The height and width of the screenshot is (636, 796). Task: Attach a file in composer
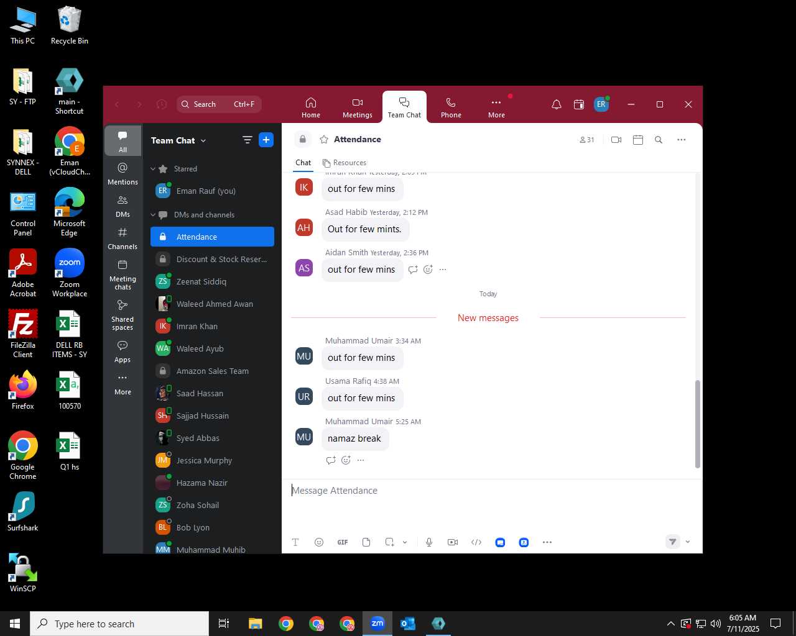pos(366,542)
